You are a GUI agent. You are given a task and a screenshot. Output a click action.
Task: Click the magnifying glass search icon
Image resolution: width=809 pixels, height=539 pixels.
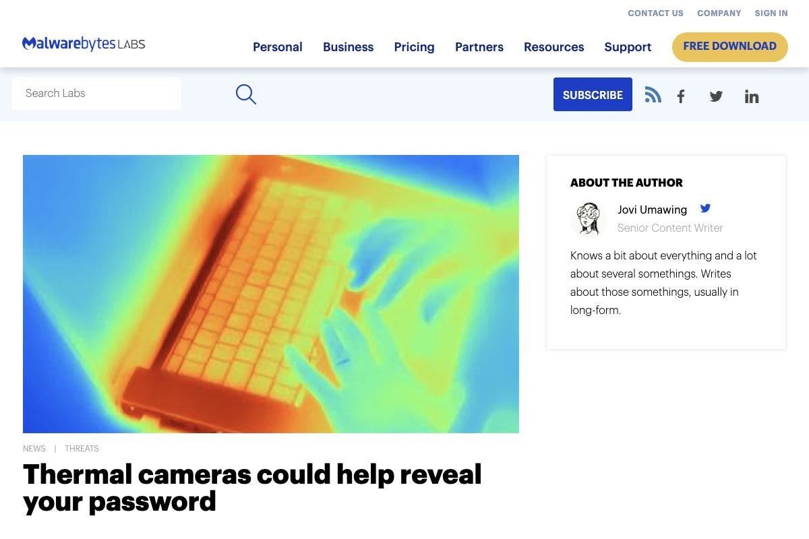246,94
